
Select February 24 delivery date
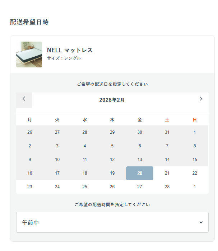(57, 187)
